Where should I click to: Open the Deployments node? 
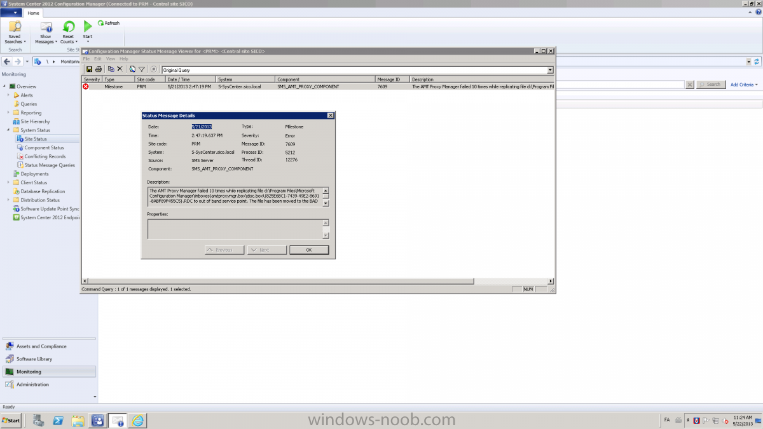(34, 174)
